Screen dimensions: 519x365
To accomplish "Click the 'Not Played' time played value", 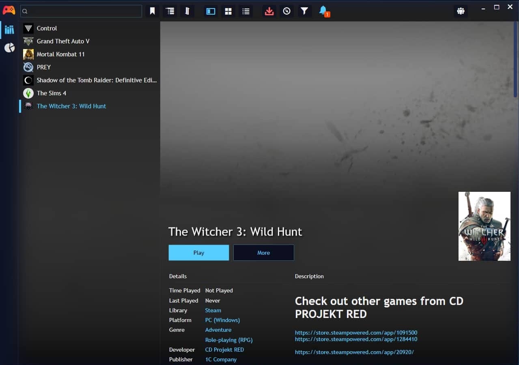I will click(x=219, y=290).
